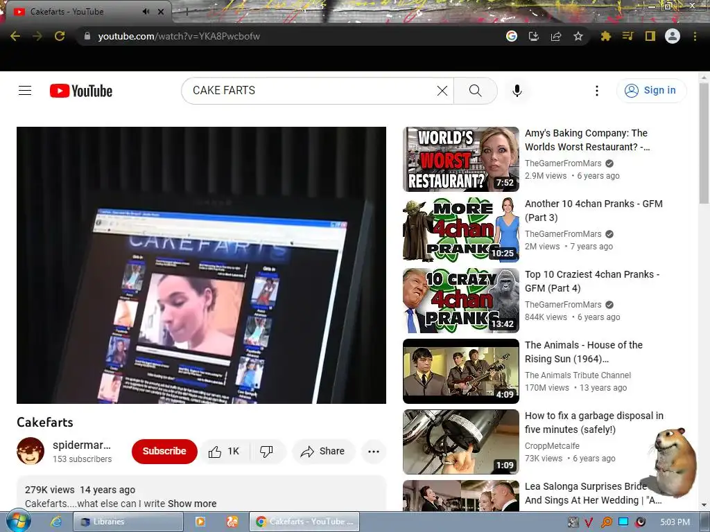Open Amy's Baking Company video title
710x532 pixels.
[x=587, y=140]
